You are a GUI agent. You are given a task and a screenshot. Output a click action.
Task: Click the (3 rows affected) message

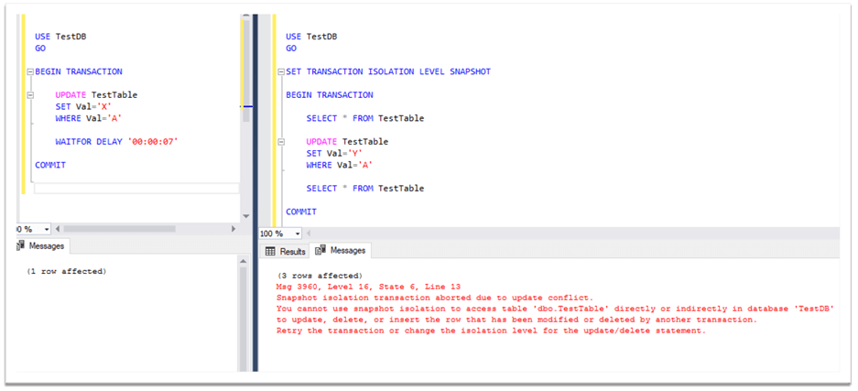(320, 276)
